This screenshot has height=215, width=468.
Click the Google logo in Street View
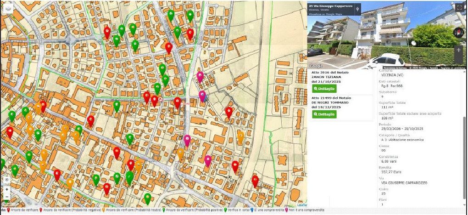316,66
